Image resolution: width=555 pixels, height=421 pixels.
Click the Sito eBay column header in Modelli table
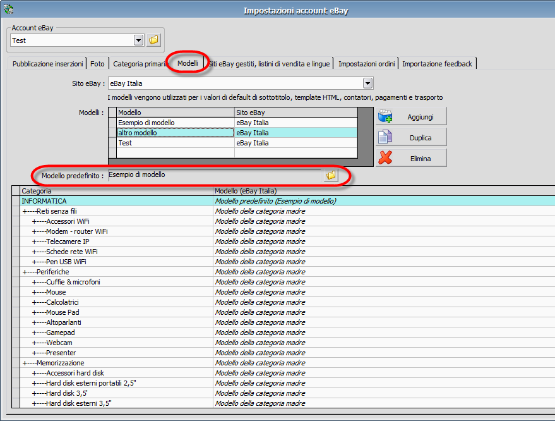[x=296, y=113]
